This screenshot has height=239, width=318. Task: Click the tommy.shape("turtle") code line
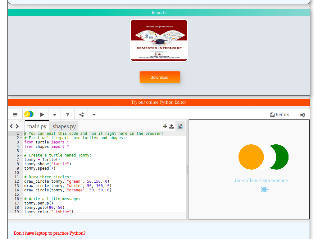(48, 164)
